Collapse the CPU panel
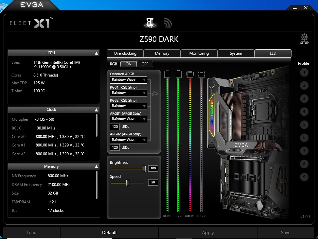Image resolution: width=318 pixels, height=239 pixels. (96, 53)
